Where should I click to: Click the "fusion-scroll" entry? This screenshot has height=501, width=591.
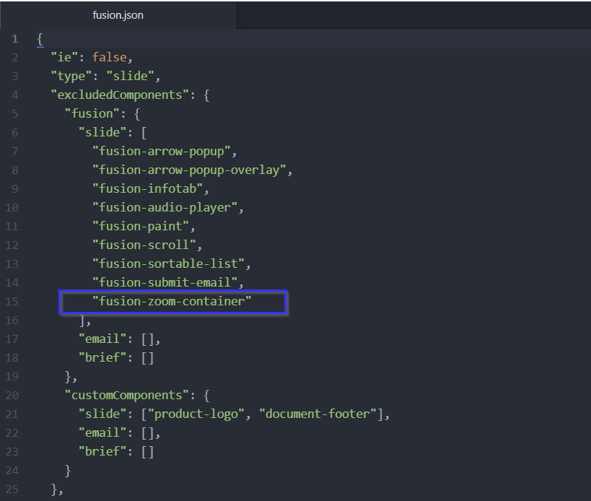coord(146,245)
